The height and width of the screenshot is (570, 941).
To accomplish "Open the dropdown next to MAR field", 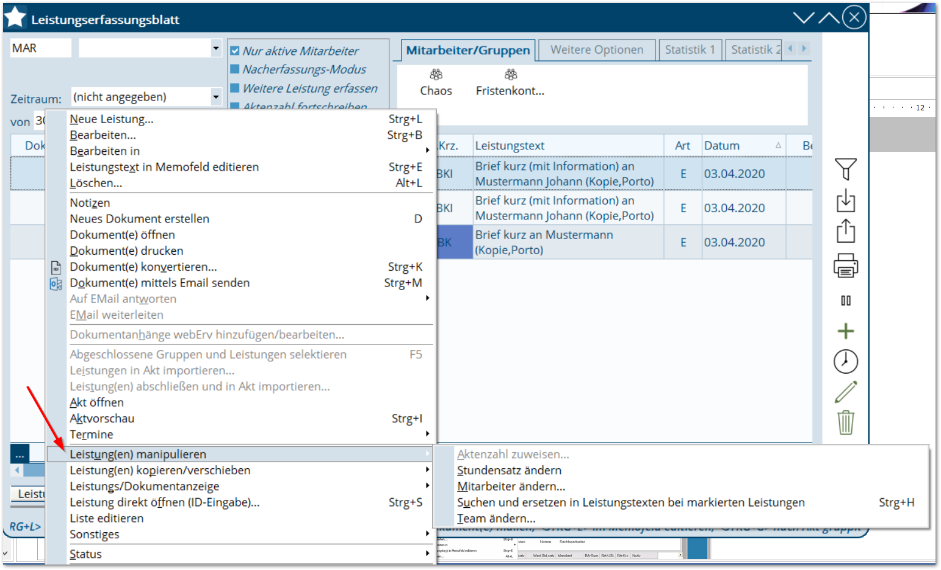I will tap(216, 48).
